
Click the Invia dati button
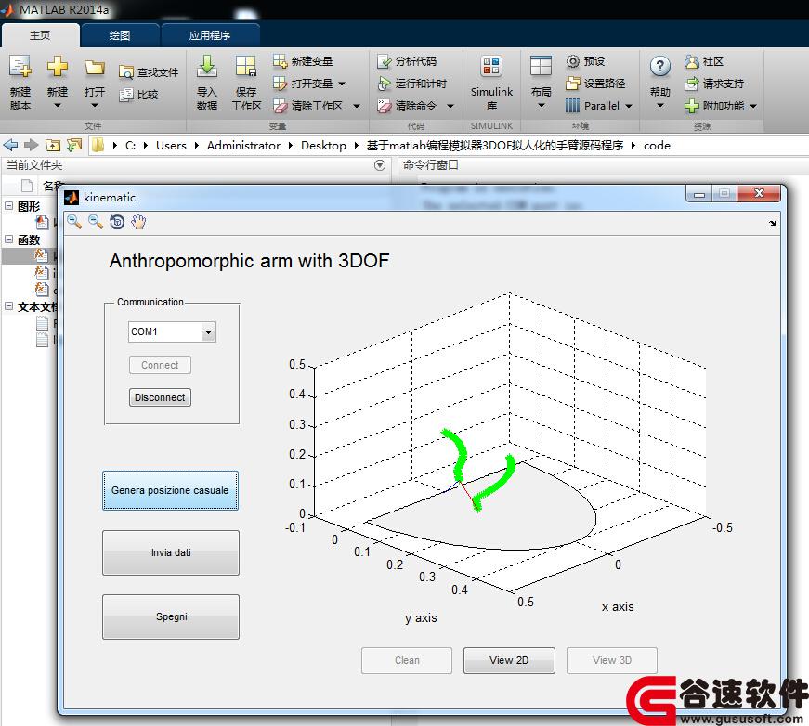click(171, 552)
